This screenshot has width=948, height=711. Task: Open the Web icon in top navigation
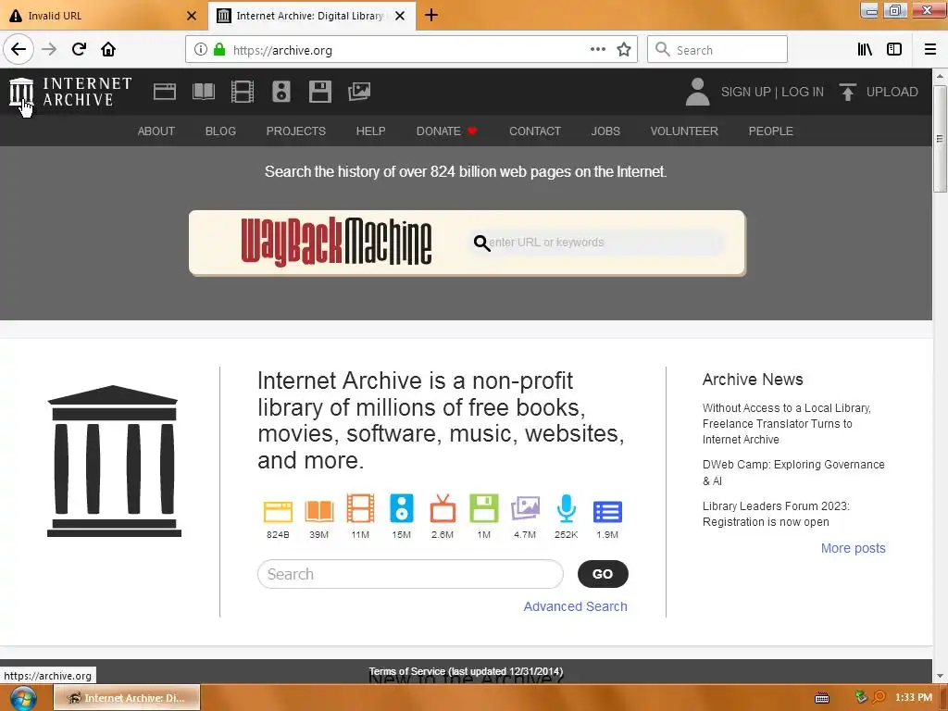pyautogui.click(x=165, y=92)
